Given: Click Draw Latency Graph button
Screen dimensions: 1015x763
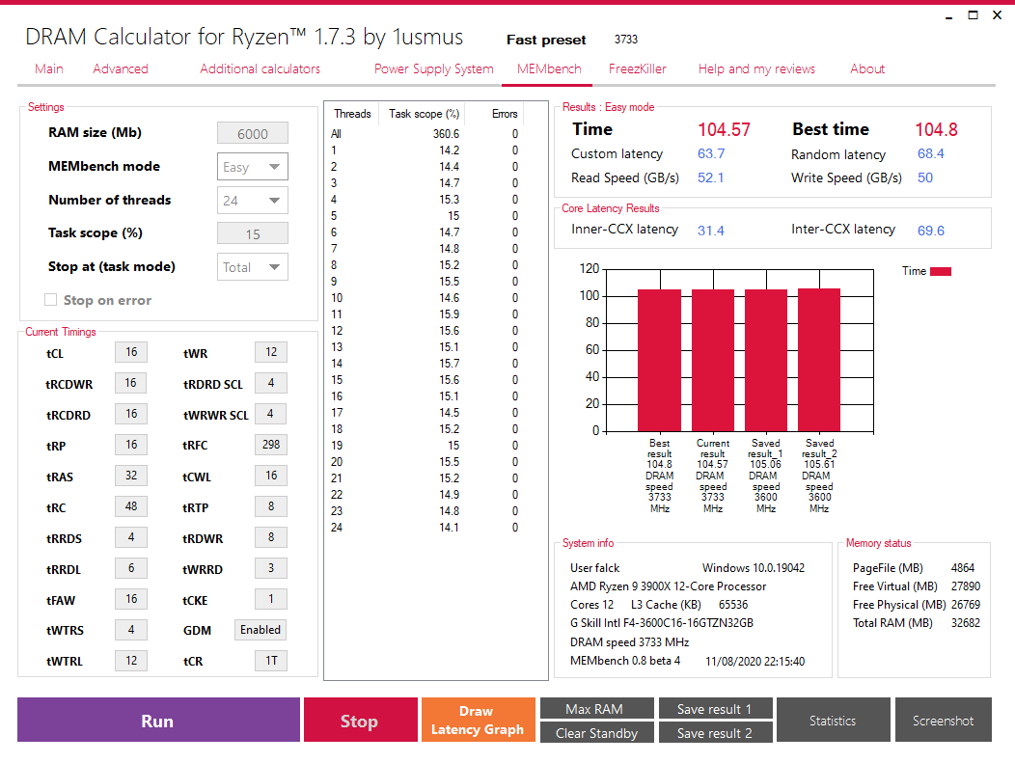Looking at the screenshot, I should [479, 720].
